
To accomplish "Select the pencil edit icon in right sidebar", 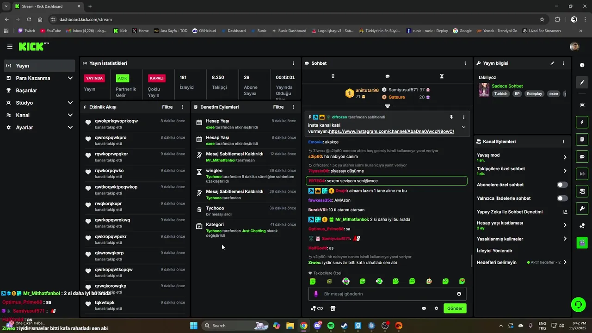I will (x=582, y=82).
